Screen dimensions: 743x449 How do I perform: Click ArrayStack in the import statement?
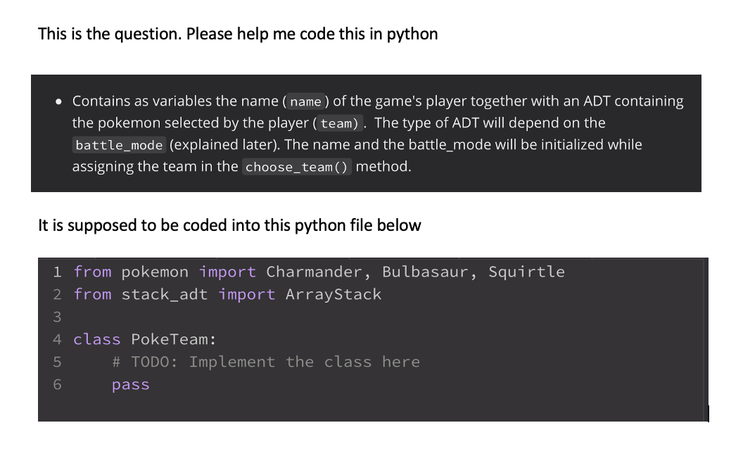[332, 294]
